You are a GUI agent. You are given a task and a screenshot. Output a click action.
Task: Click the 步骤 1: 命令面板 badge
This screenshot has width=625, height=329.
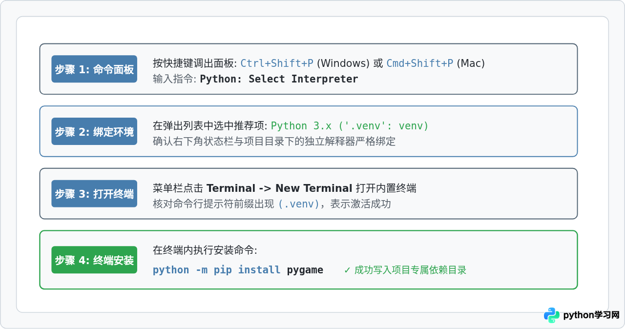pos(94,69)
